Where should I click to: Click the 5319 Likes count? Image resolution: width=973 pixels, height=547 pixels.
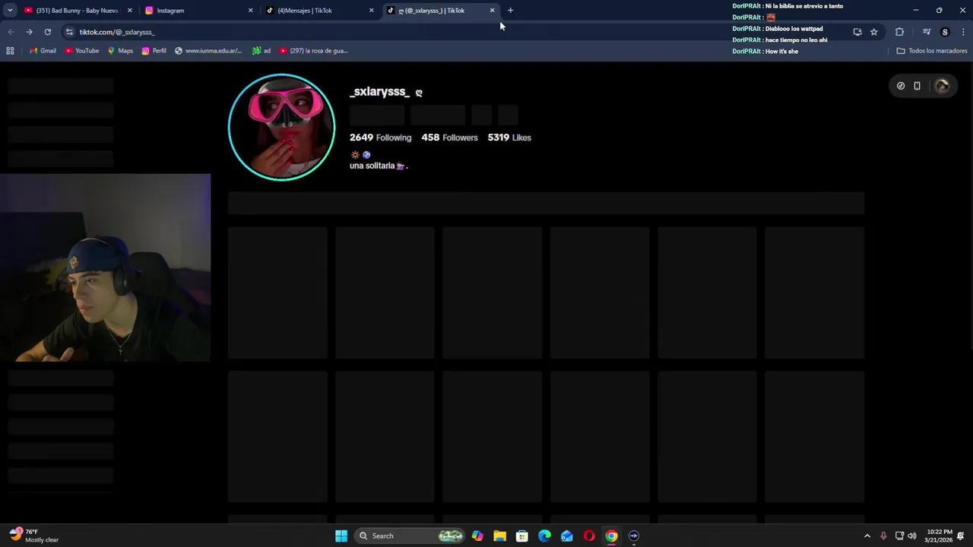(509, 138)
